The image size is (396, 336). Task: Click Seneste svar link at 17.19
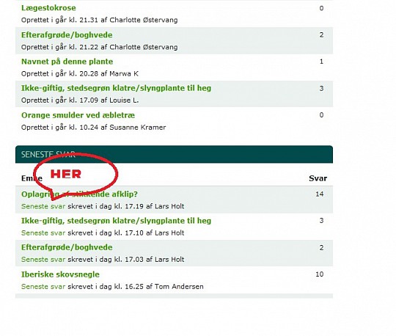(x=43, y=206)
